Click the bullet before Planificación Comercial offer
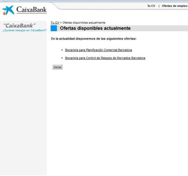The width and height of the screenshot is (188, 176). [x=62, y=50]
